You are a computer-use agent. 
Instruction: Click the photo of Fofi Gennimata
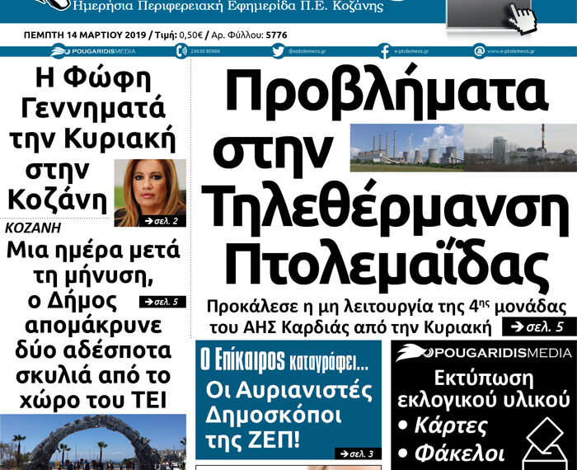(150, 193)
